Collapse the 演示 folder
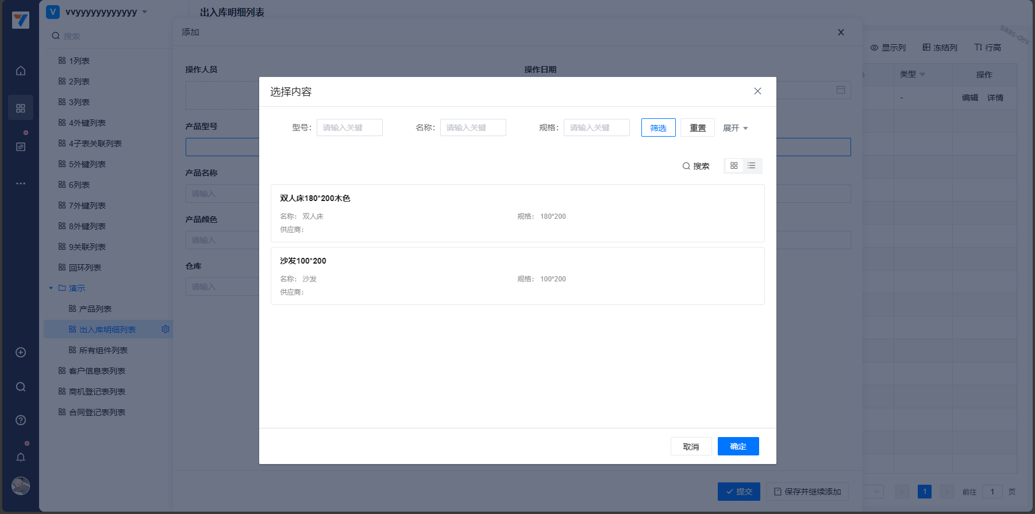Viewport: 1035px width, 514px height. click(x=51, y=288)
